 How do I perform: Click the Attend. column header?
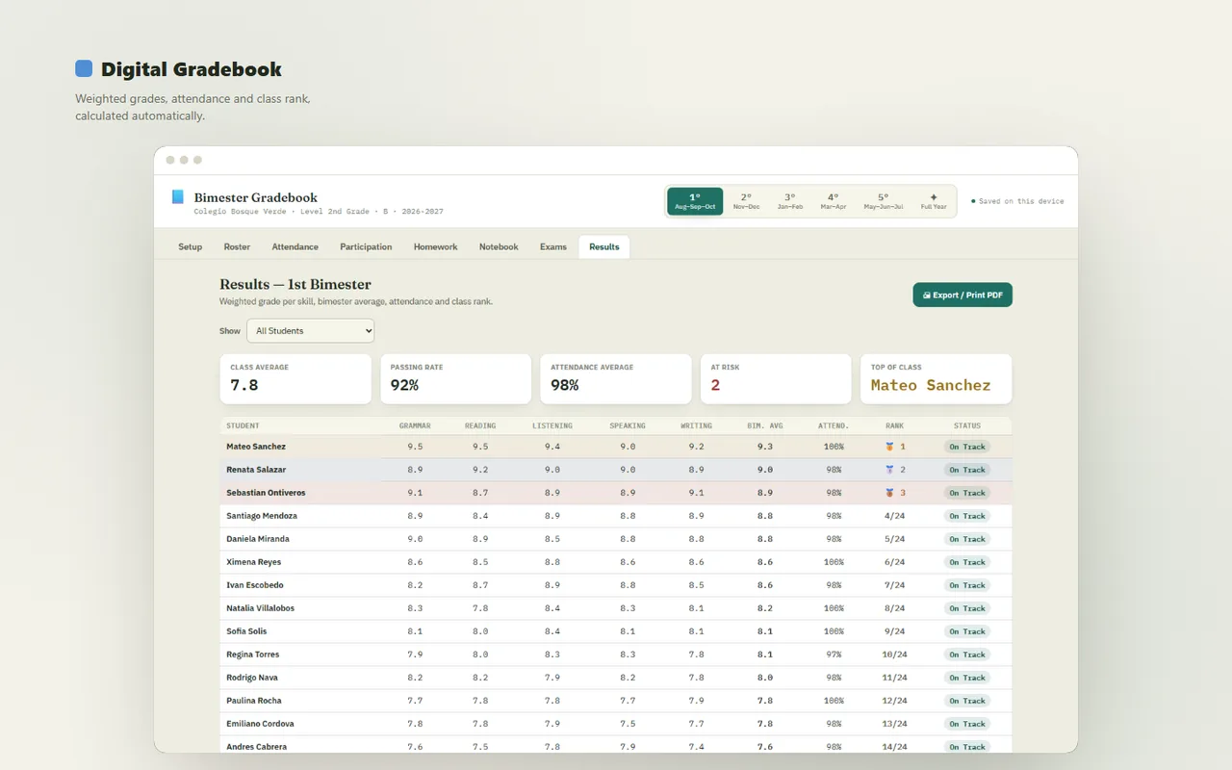coord(834,425)
